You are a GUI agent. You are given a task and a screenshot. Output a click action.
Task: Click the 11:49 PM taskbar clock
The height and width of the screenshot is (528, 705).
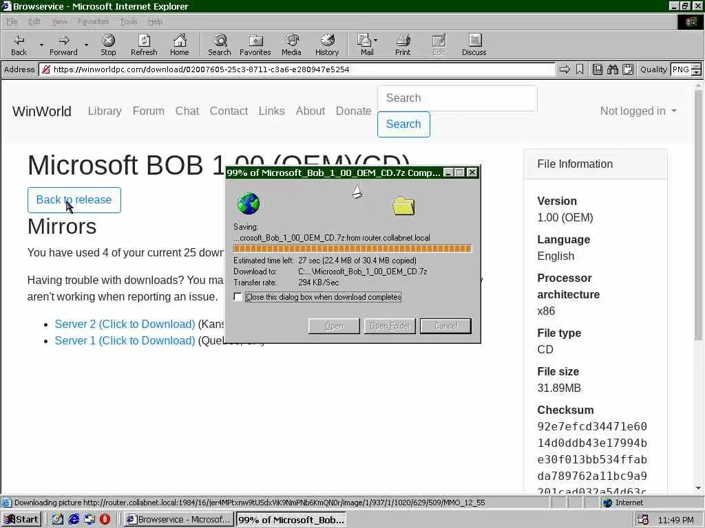click(x=675, y=520)
